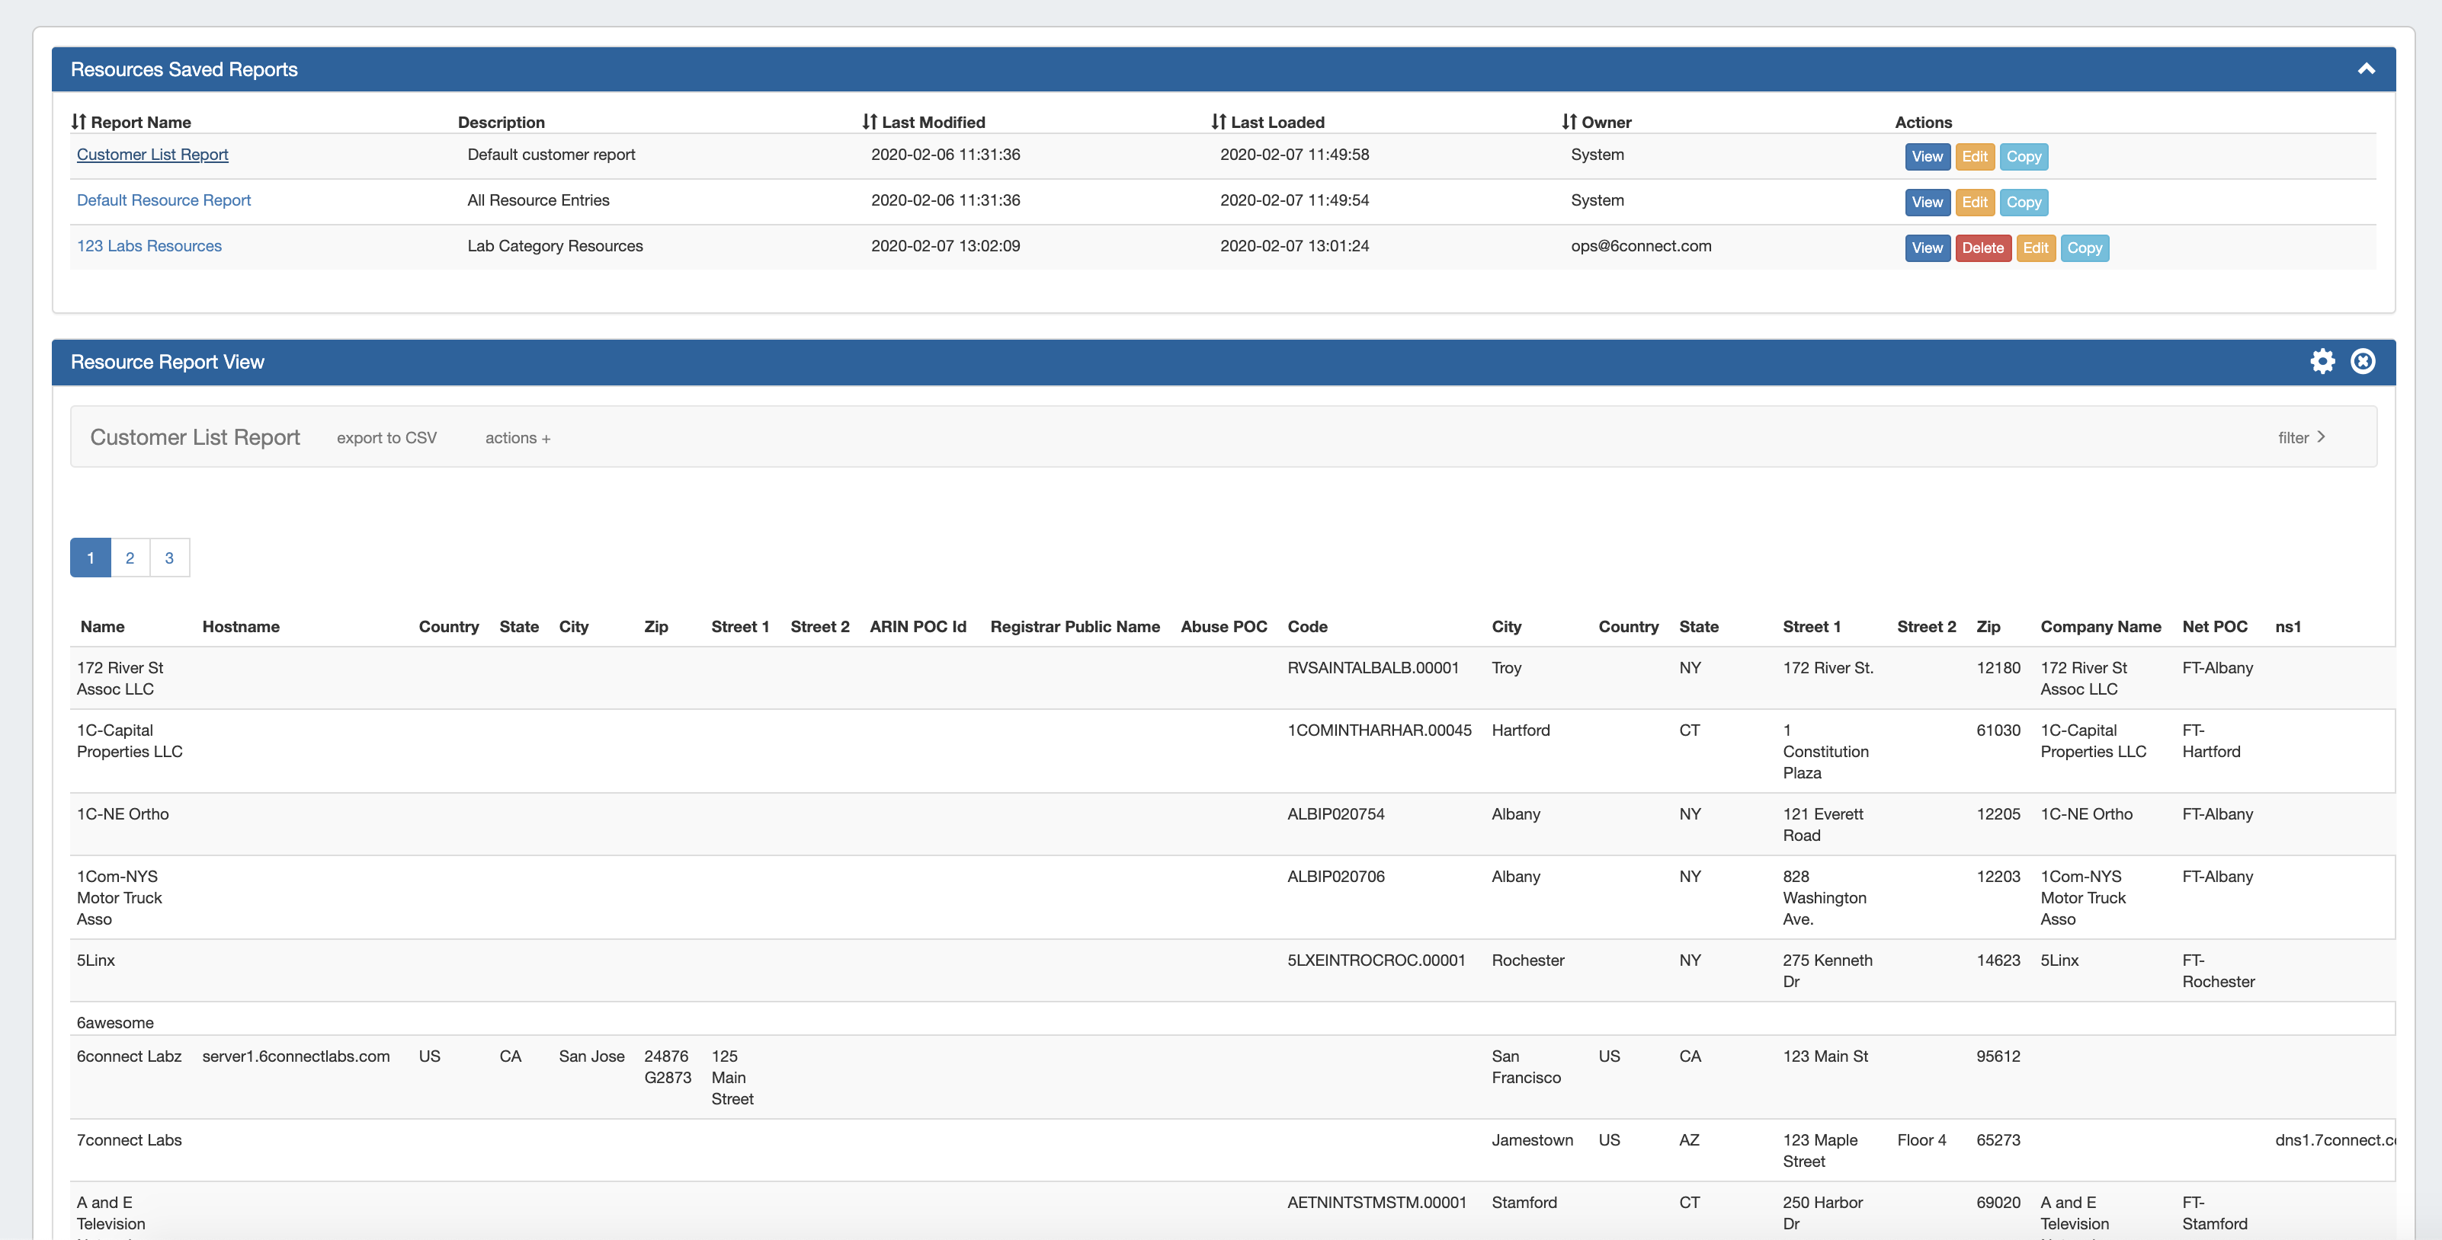The height and width of the screenshot is (1240, 2442).
Task: Go to page 3 of report
Action: 170,558
